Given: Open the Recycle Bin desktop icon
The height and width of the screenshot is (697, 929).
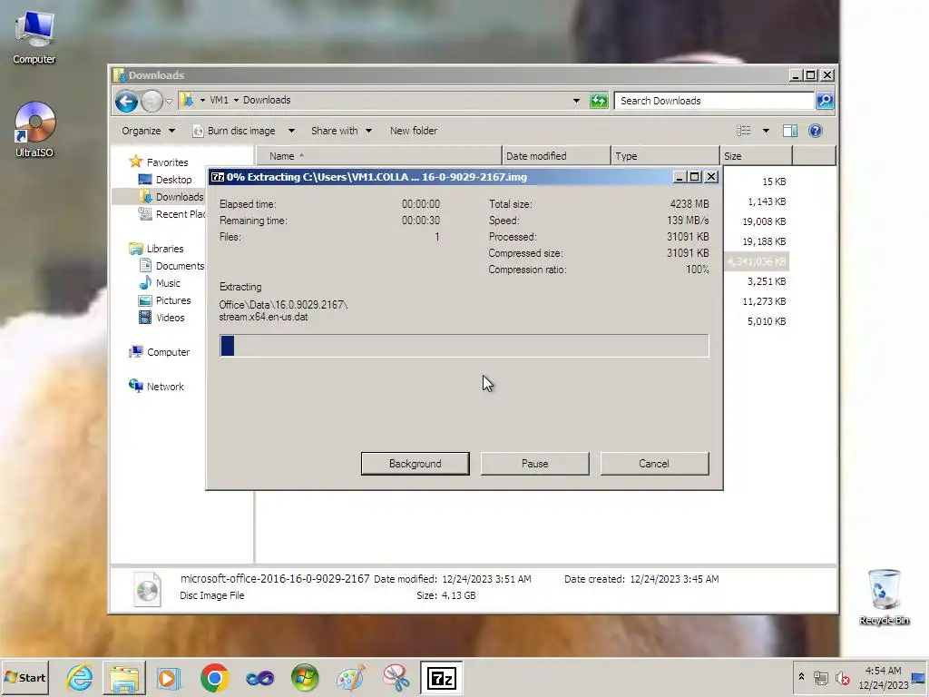Looking at the screenshot, I should point(884,597).
